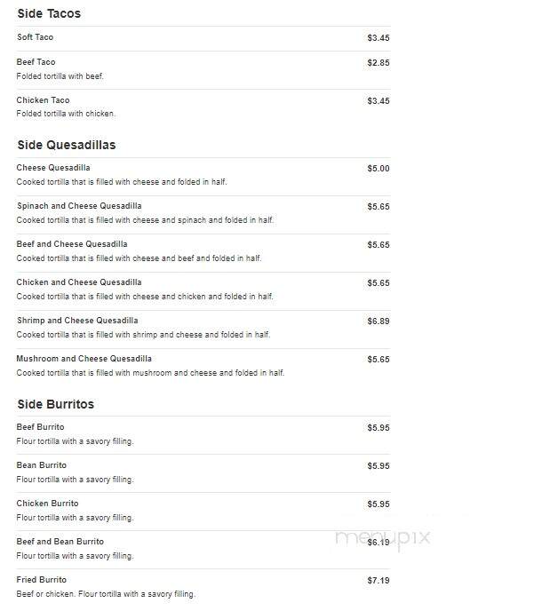Click the Side Tacos section heading
This screenshot has width=542, height=611.
point(49,13)
